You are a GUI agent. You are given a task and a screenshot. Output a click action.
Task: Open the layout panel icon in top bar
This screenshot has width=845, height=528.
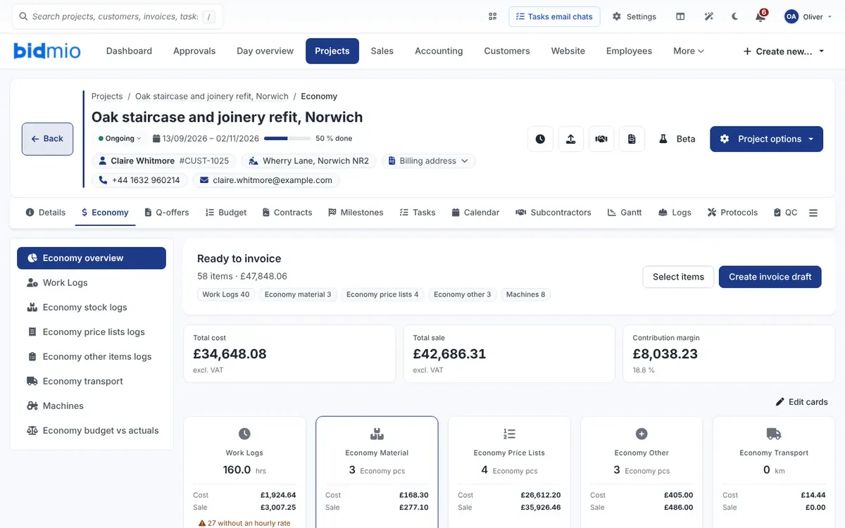pyautogui.click(x=680, y=16)
